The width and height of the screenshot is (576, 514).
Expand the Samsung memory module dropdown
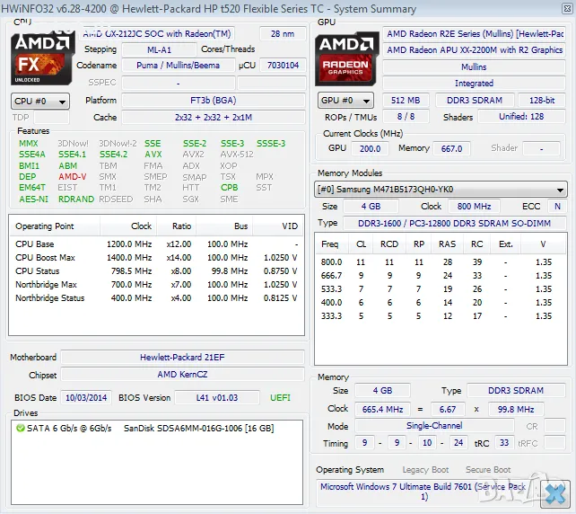pyautogui.click(x=441, y=190)
